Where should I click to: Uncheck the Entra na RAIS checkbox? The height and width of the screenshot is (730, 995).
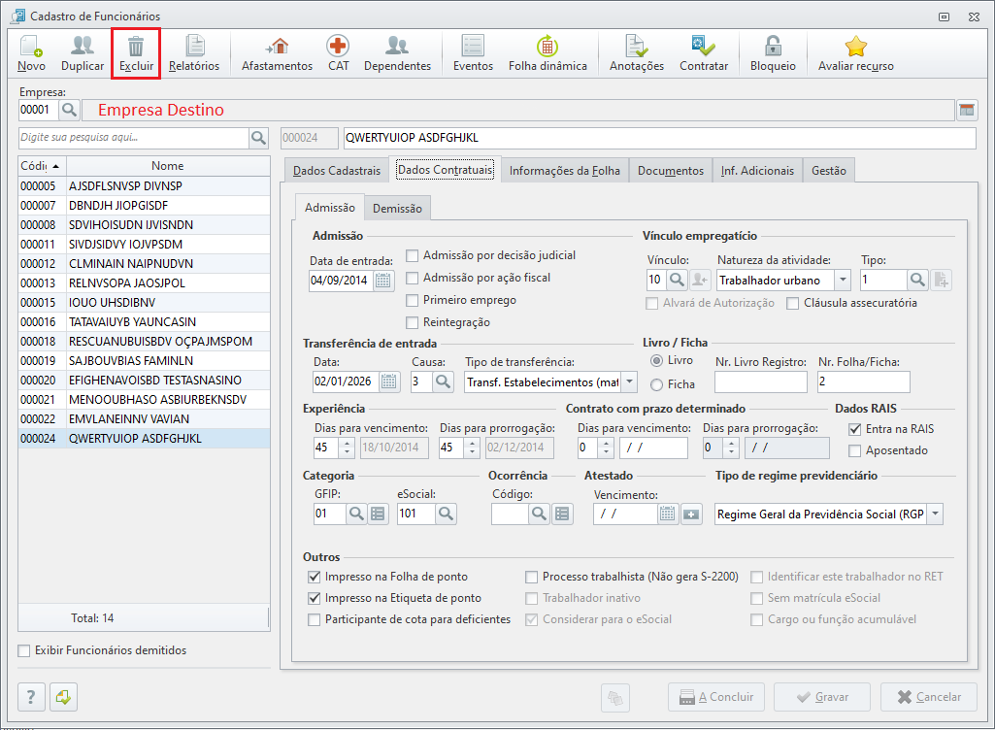tap(855, 429)
